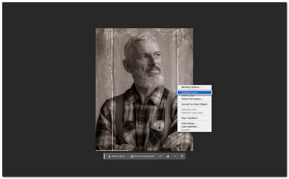Click the Select subject button
The image size is (289, 179).
click(117, 156)
